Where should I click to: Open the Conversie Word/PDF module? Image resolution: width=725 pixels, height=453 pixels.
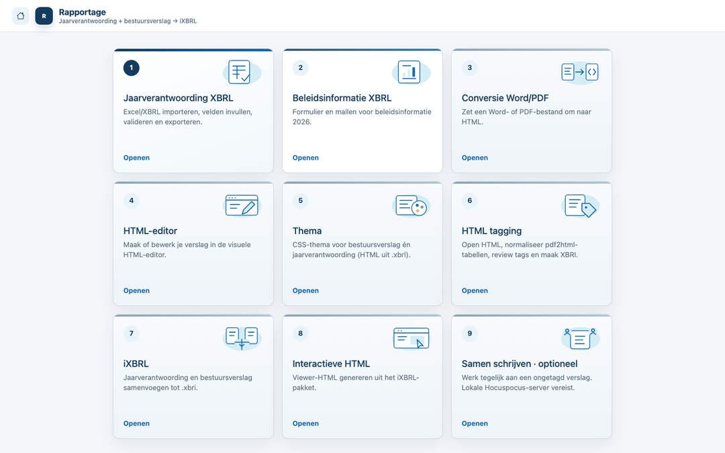(x=475, y=158)
